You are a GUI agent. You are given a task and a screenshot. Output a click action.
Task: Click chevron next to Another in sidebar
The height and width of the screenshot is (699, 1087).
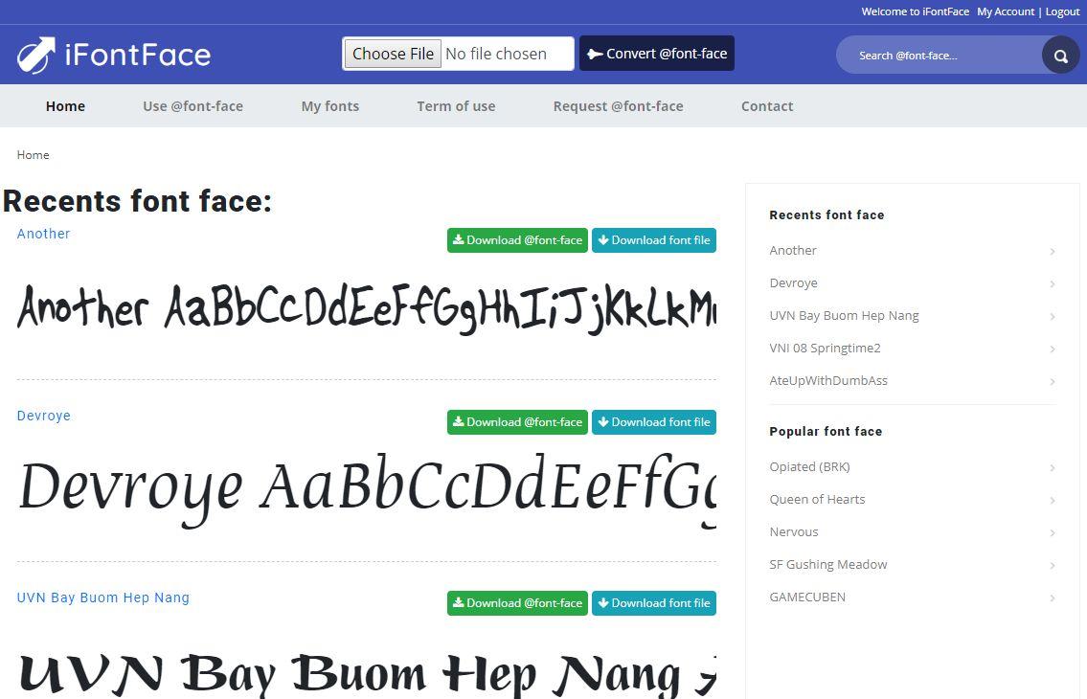pyautogui.click(x=1052, y=252)
